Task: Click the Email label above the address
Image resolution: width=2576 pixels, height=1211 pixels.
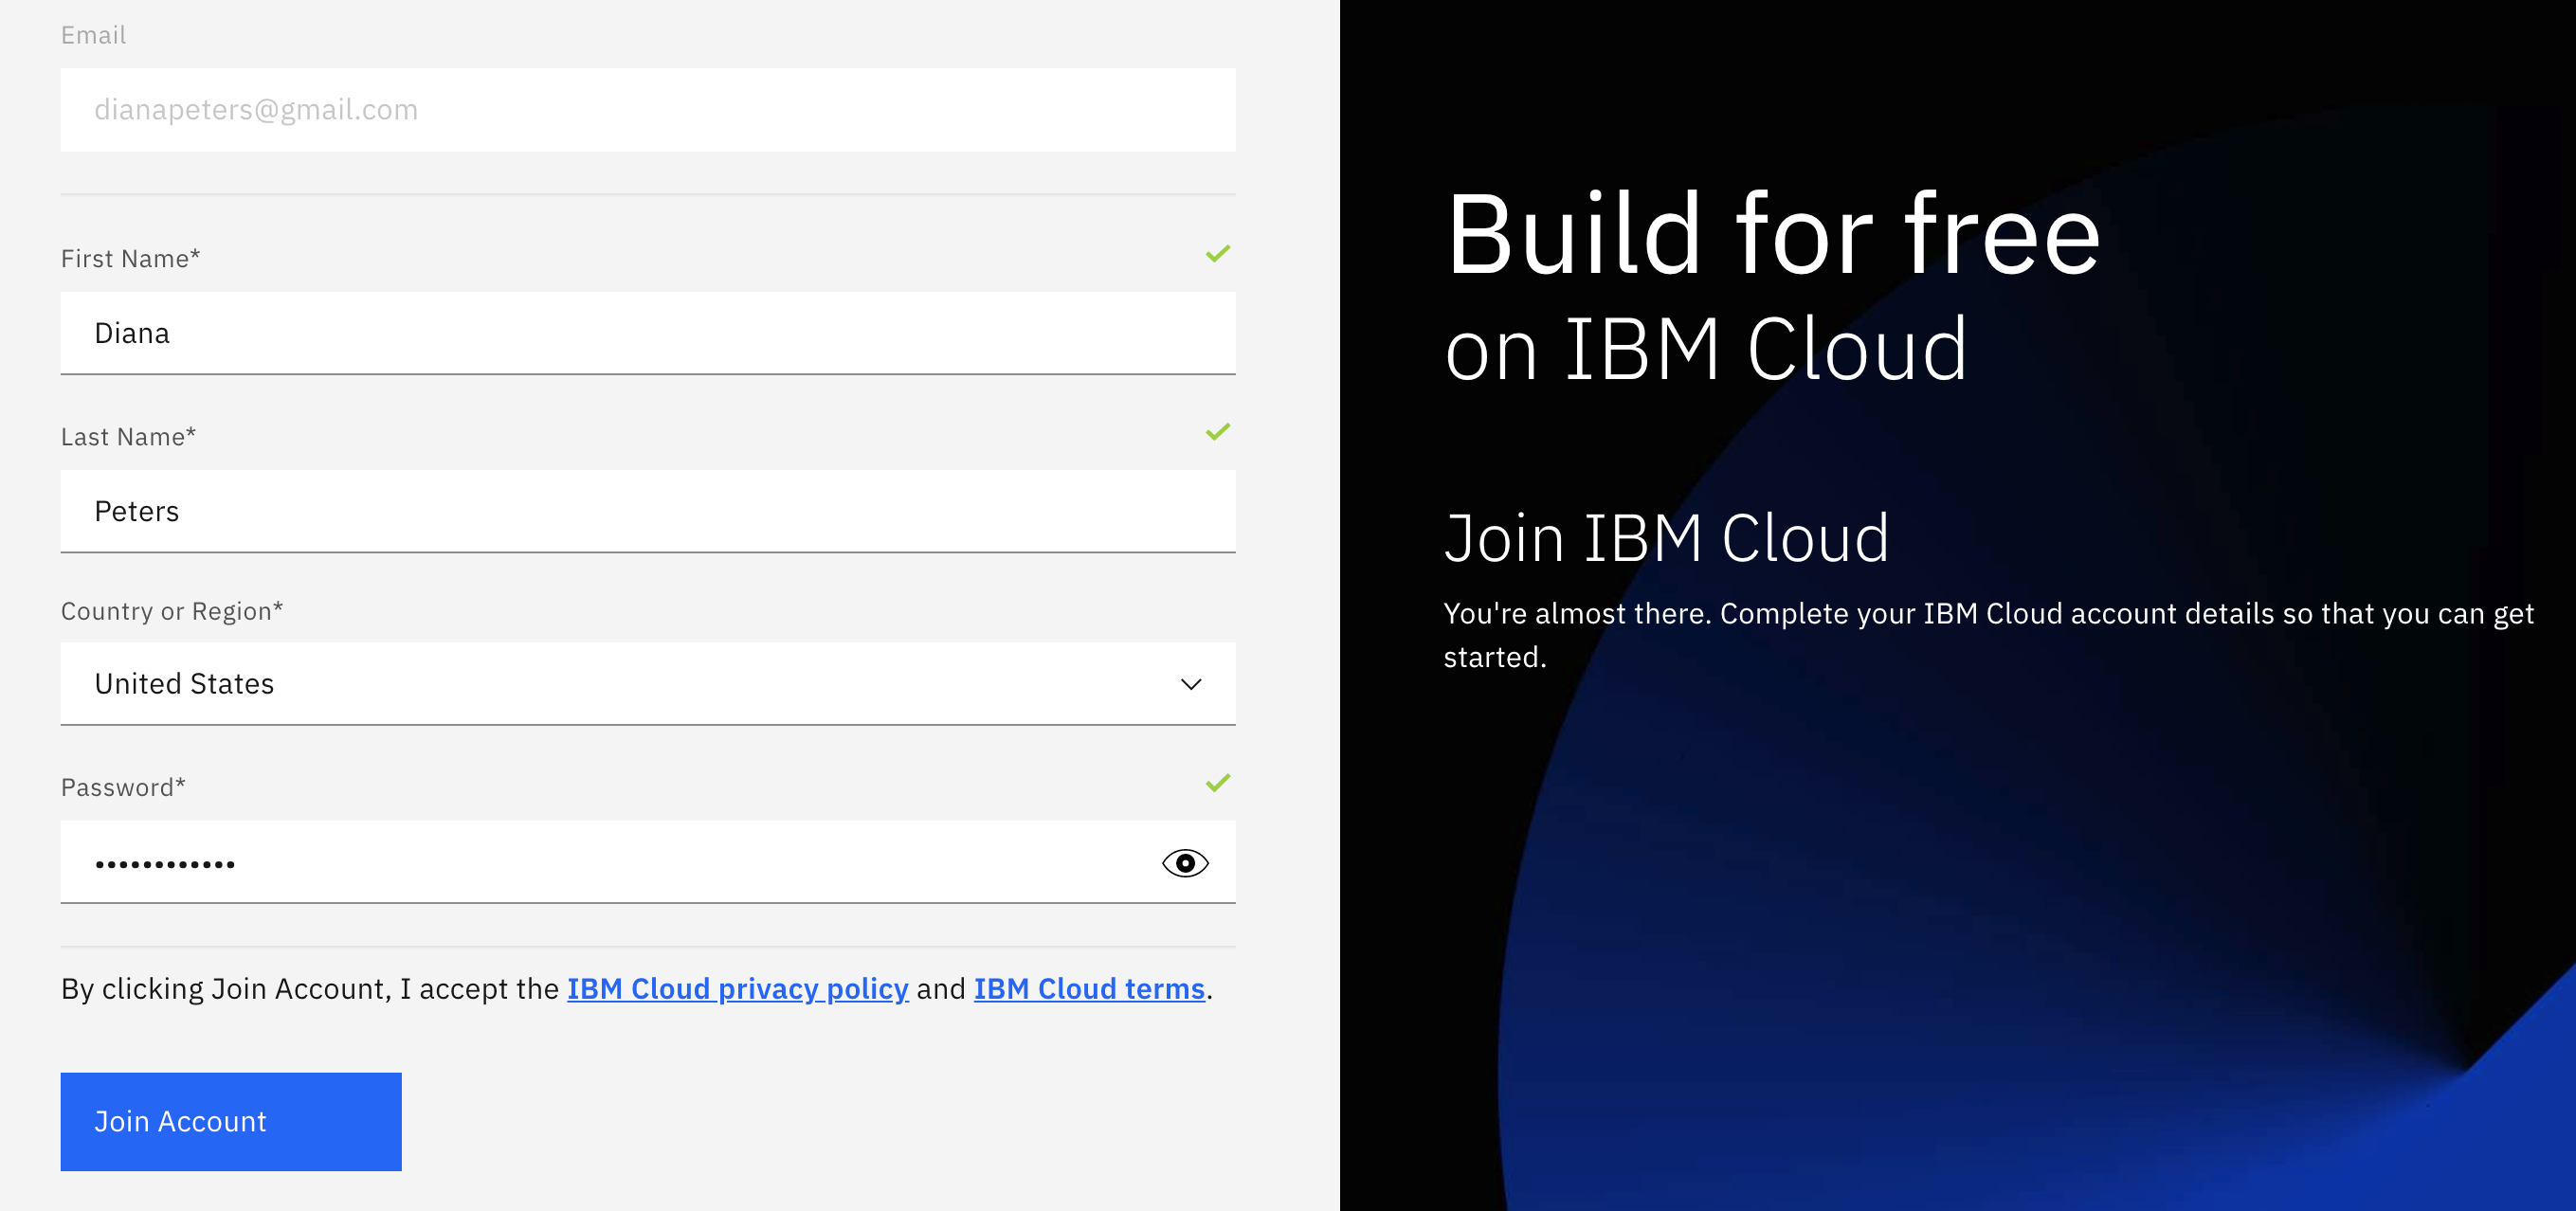Action: (x=93, y=35)
